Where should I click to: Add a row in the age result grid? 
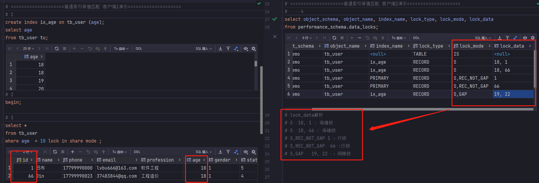[74, 49]
